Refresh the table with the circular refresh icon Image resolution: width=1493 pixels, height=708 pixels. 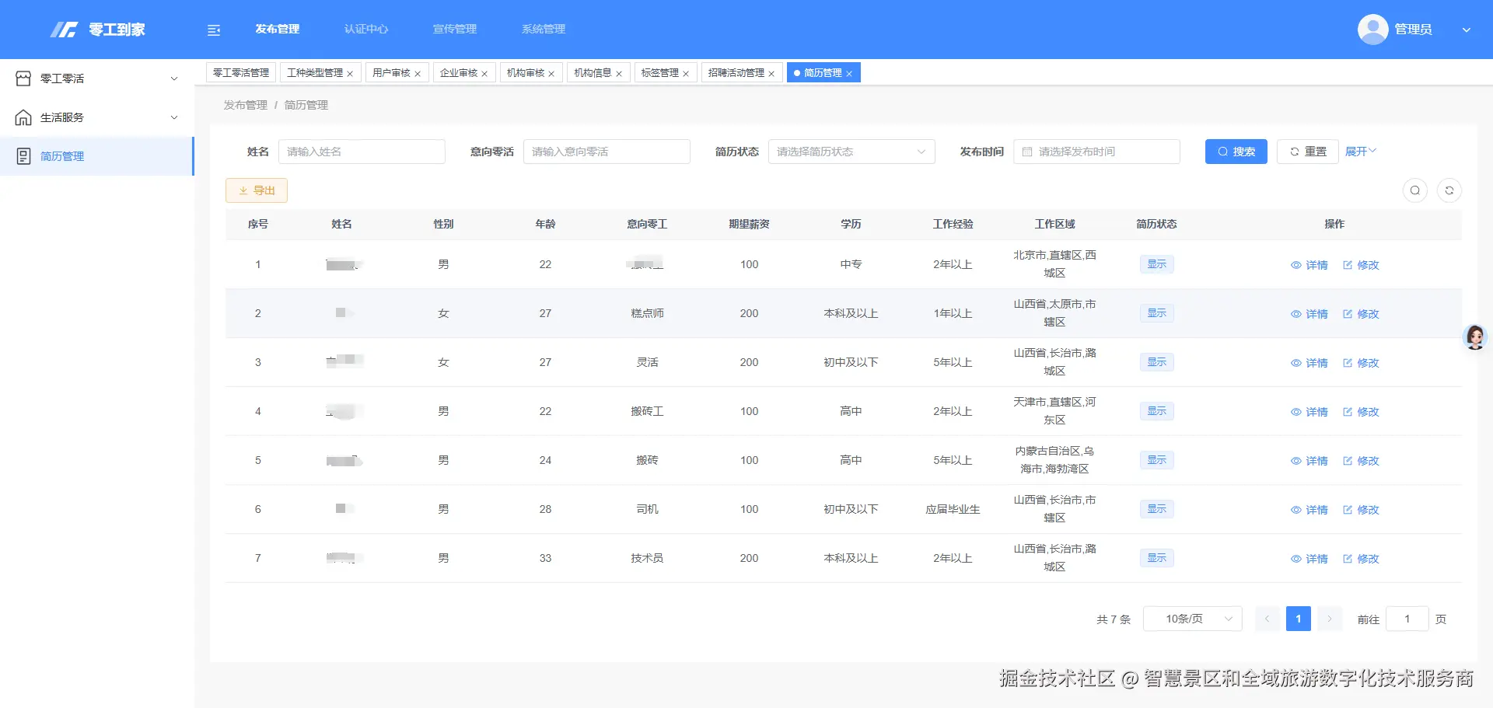1449,190
